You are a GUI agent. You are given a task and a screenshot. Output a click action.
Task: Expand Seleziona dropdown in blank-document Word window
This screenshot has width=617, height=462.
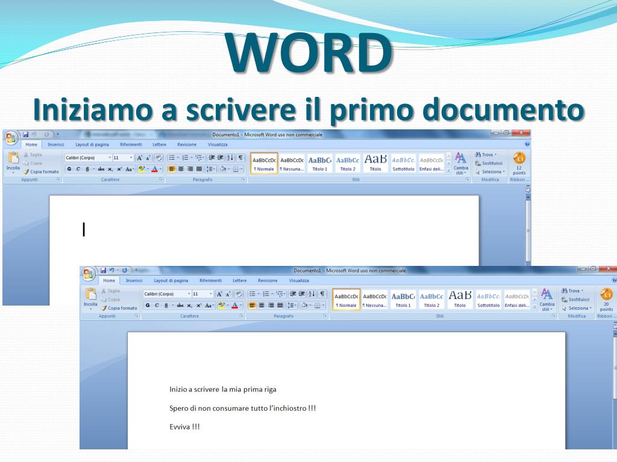coord(504,171)
